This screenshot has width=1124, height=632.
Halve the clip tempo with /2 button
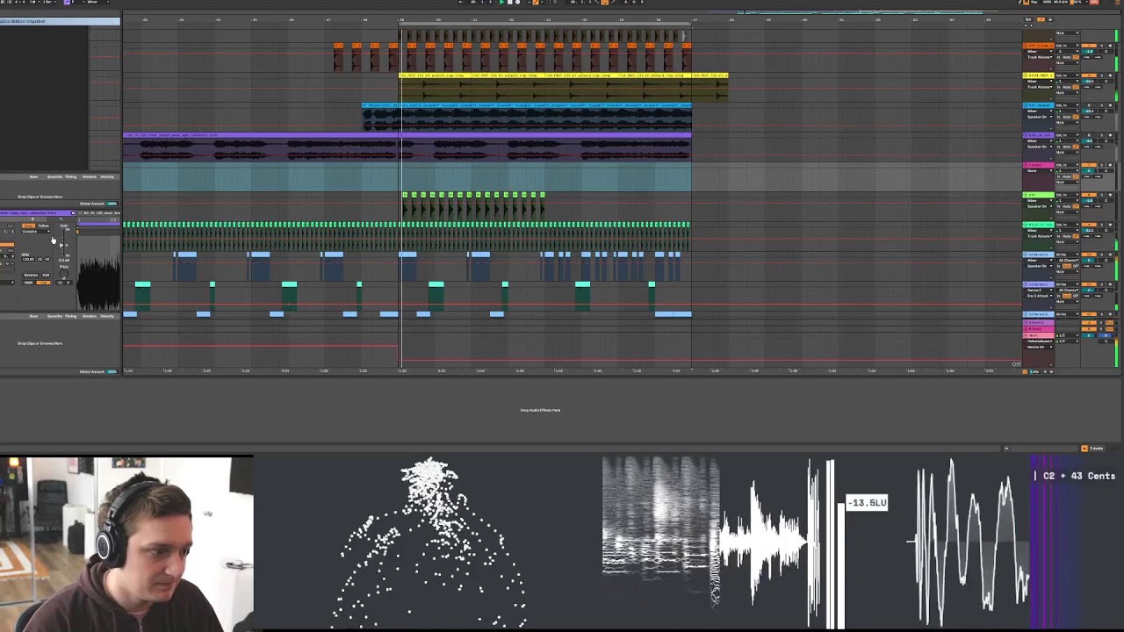[40, 259]
